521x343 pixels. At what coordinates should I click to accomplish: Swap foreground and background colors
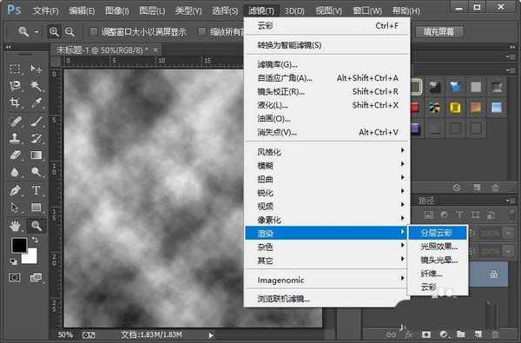pos(35,240)
